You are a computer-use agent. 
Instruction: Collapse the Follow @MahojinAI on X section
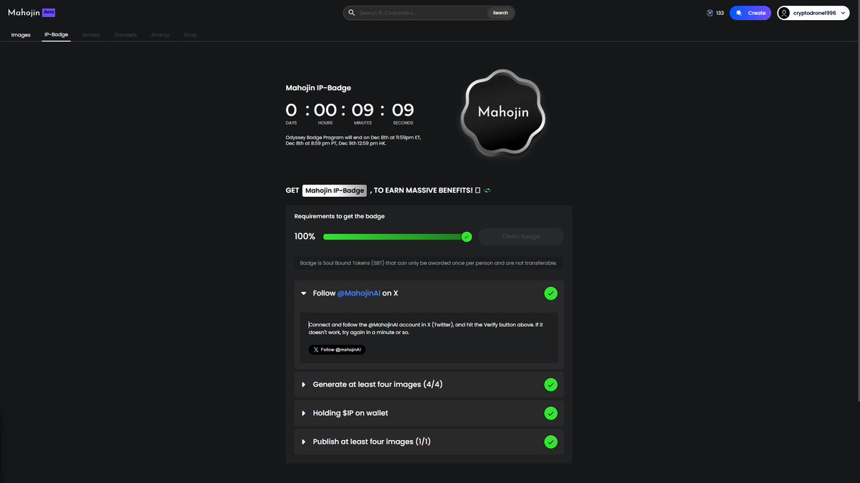tap(304, 293)
